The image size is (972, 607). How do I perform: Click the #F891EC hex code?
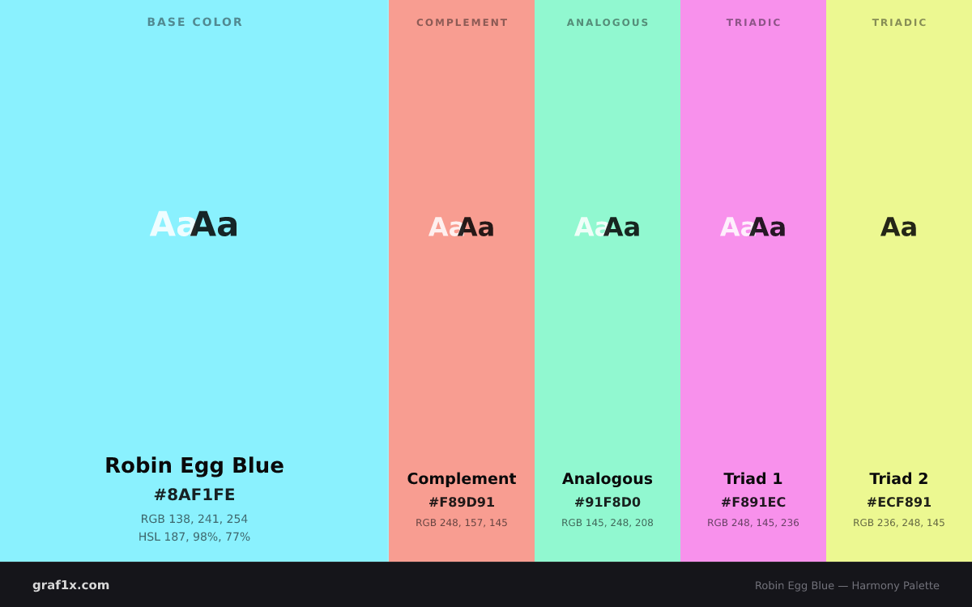753,503
